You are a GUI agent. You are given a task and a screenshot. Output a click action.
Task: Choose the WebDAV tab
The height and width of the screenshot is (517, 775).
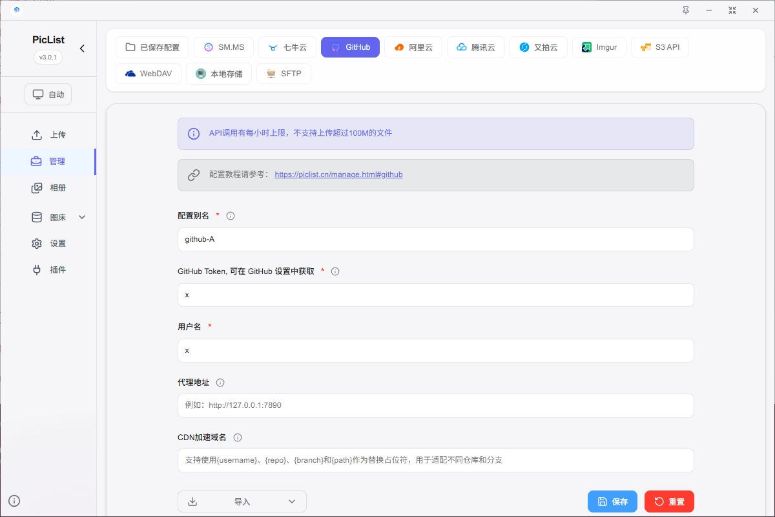(149, 74)
